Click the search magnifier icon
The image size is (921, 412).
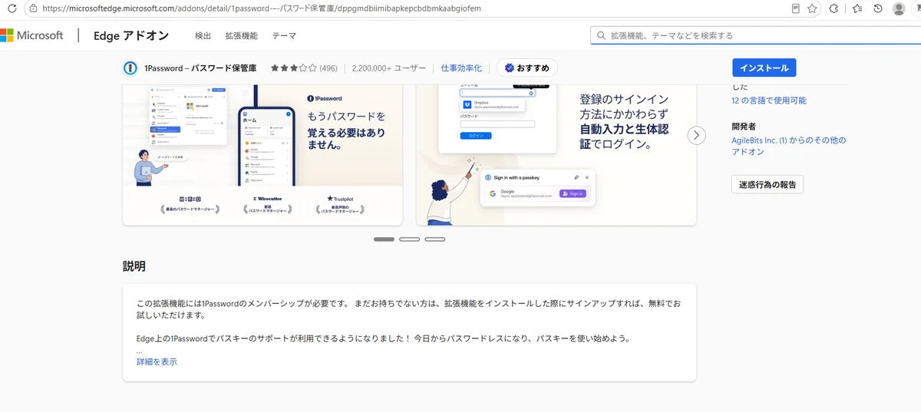tap(601, 35)
